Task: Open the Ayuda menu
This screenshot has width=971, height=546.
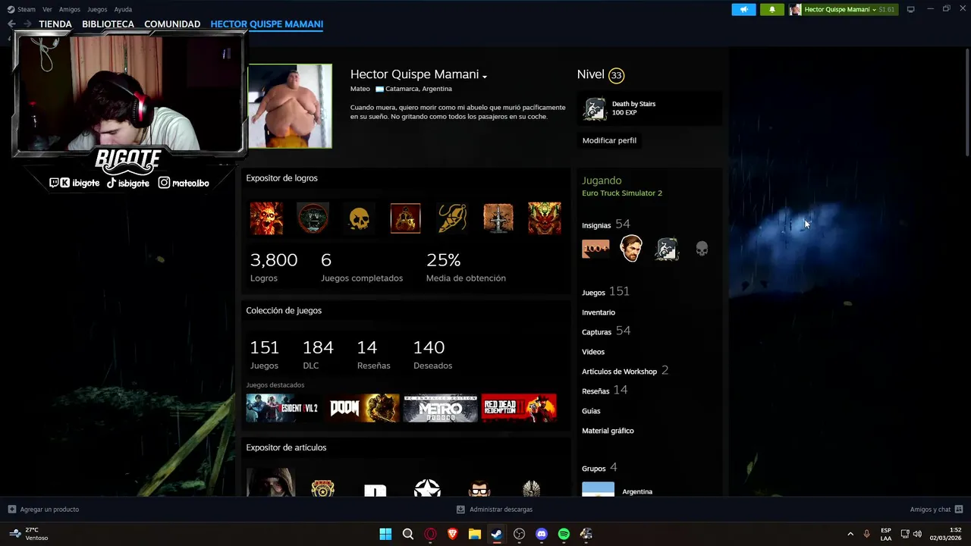Action: 123,10
